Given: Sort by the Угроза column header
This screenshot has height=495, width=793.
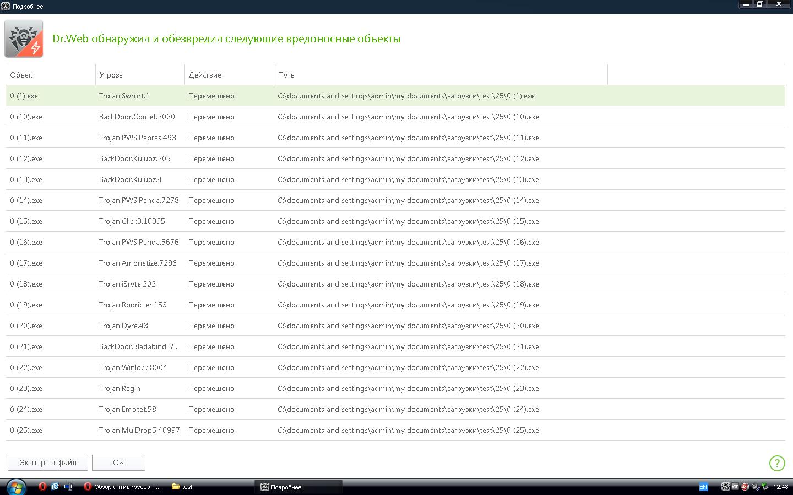Looking at the screenshot, I should click(x=140, y=75).
